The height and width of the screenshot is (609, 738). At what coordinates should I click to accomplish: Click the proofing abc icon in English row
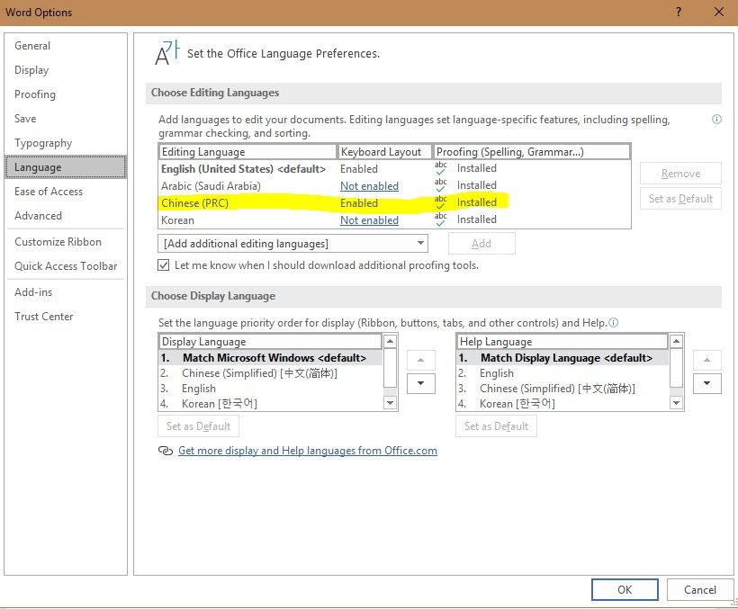[440, 168]
